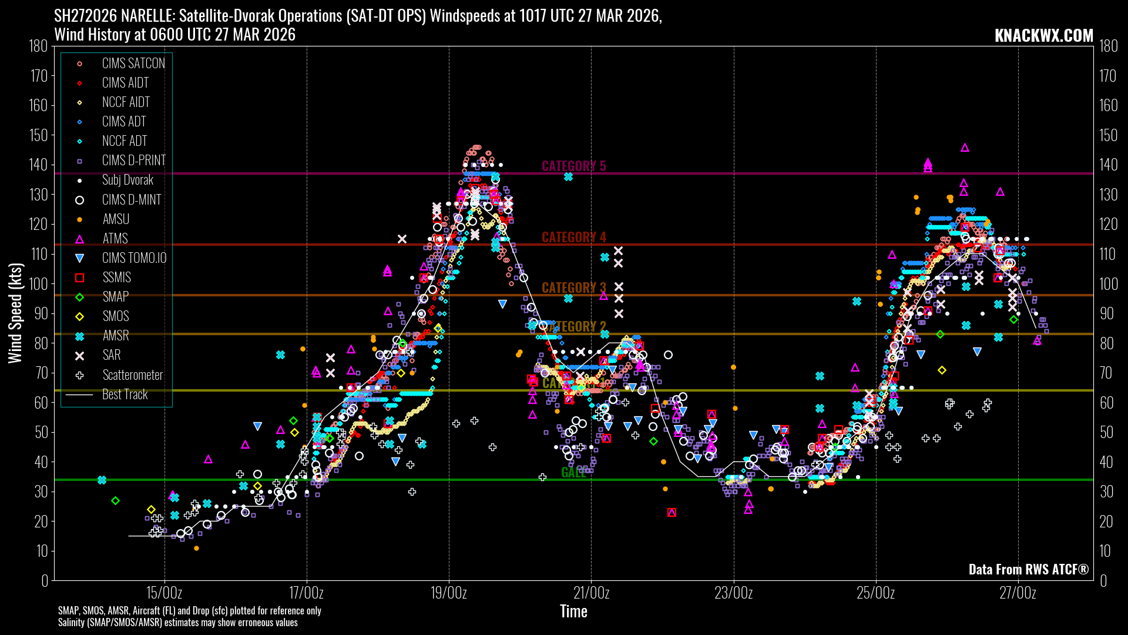Click the Data From RWS ATCF credit
This screenshot has height=635, width=1128.
click(1028, 569)
